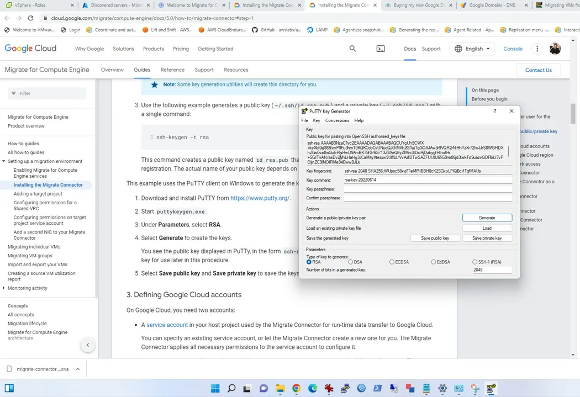
Task: Click the Load private key button
Action: point(487,228)
